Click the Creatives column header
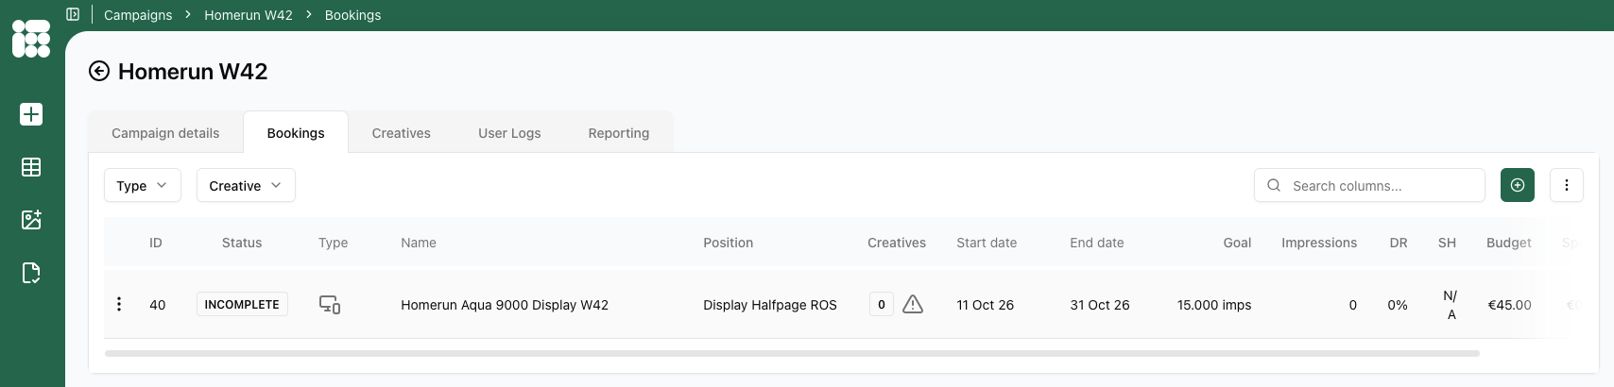1614x387 pixels. [x=897, y=243]
